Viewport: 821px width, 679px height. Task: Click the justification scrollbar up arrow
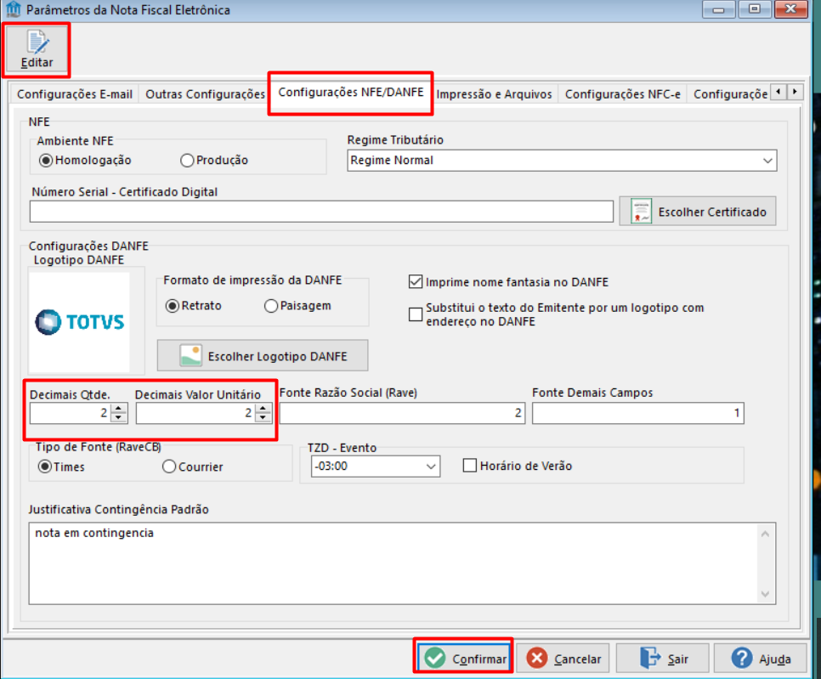coord(765,534)
